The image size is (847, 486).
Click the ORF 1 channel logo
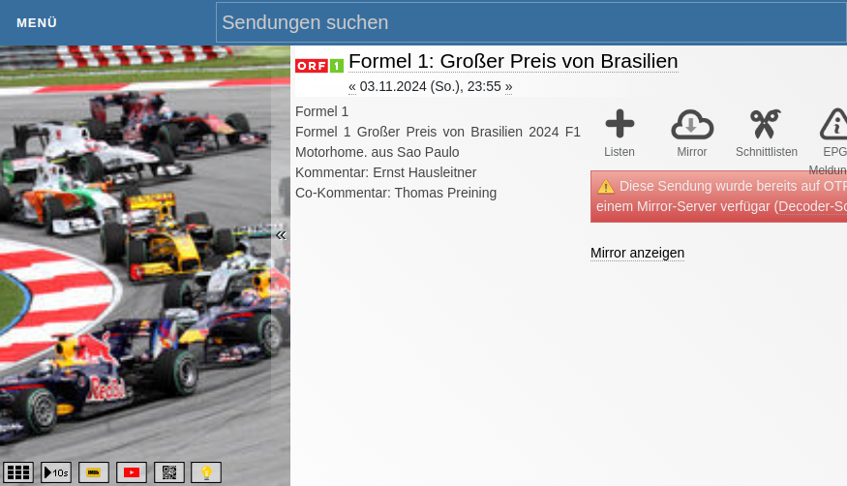click(319, 66)
